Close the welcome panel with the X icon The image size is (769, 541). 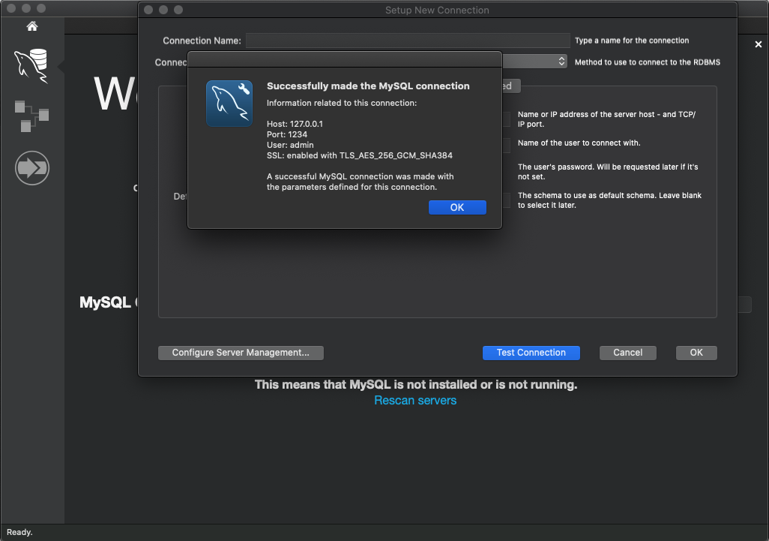click(x=759, y=45)
